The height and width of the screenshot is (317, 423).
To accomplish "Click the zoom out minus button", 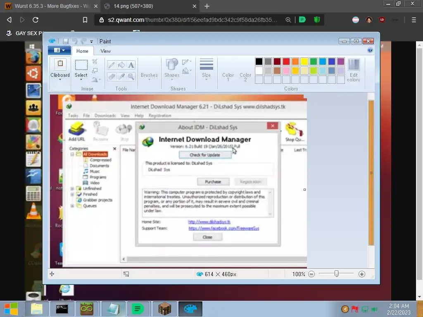I will [x=311, y=274].
